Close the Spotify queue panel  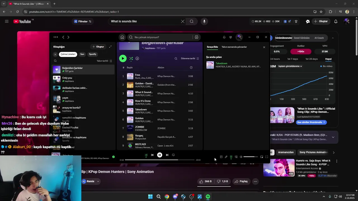pyautogui.click(x=264, y=47)
